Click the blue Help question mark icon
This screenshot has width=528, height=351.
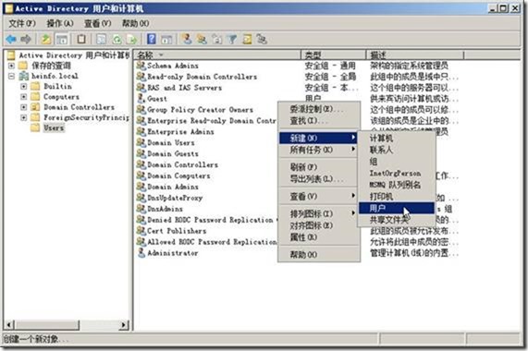[x=152, y=39]
